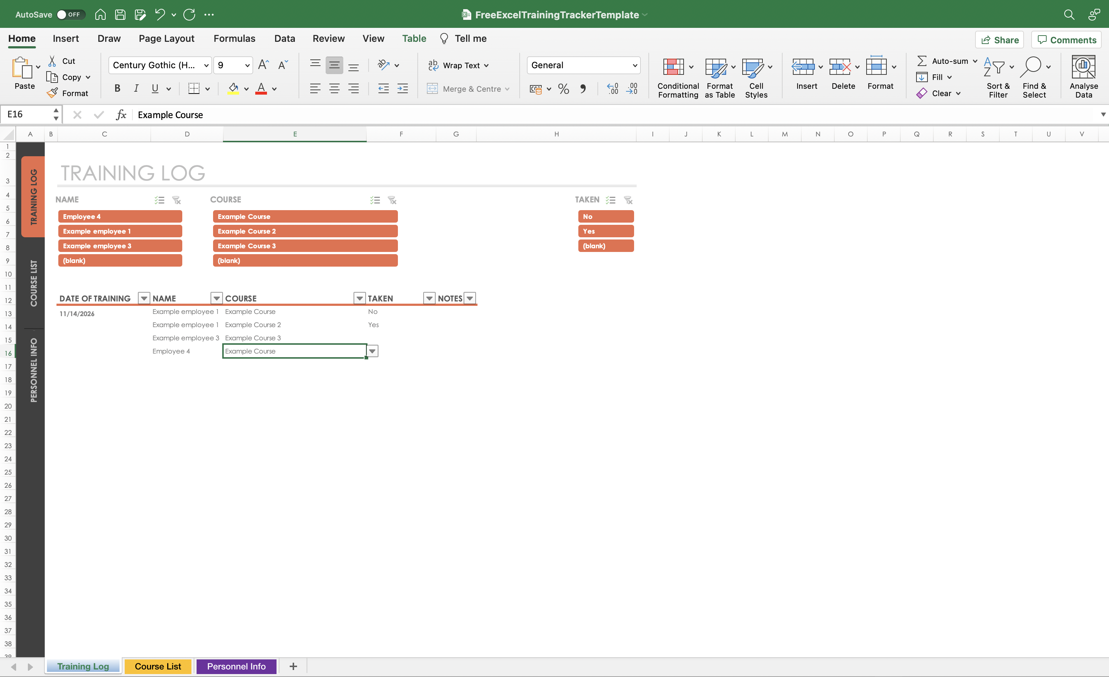Toggle bold formatting
The width and height of the screenshot is (1109, 677).
(x=117, y=88)
